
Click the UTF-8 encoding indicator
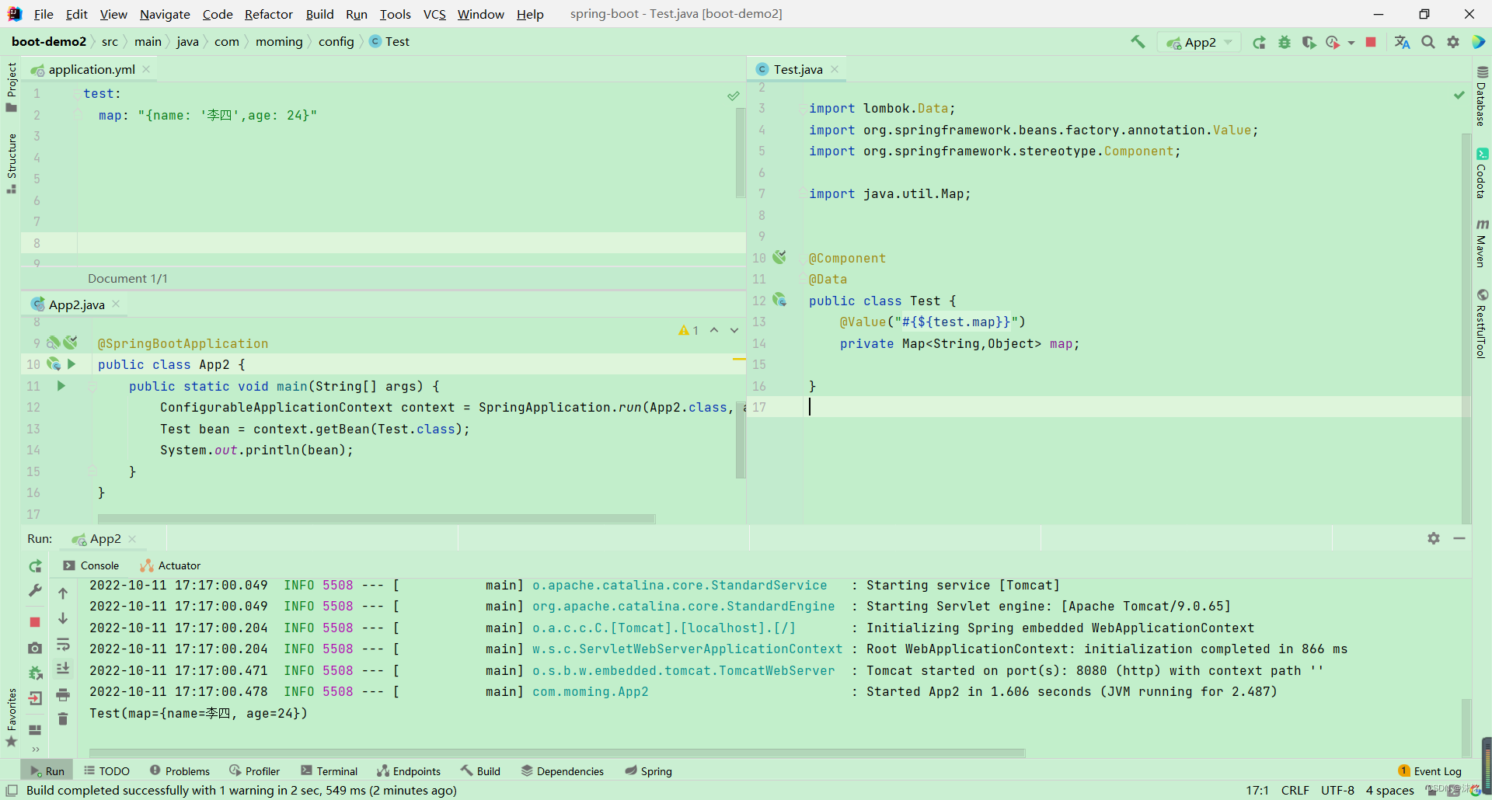tap(1338, 790)
